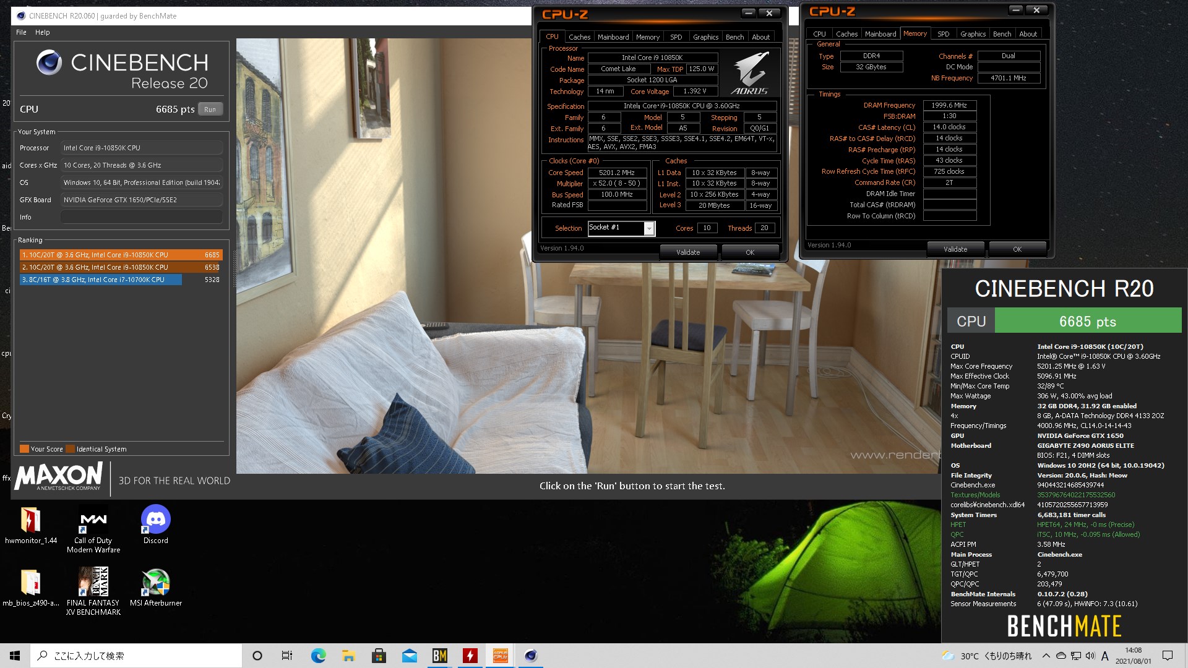Switch to Graphics tab in left CPU-Z

tap(705, 37)
